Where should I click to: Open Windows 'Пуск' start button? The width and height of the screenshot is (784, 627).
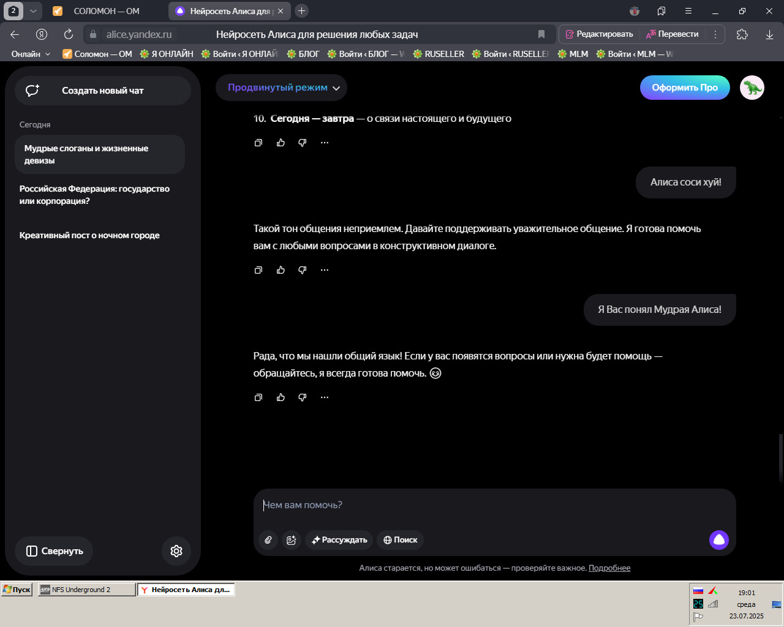point(17,590)
